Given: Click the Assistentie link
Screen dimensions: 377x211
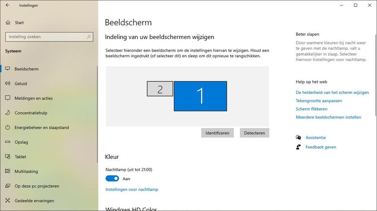Looking at the screenshot, I should coord(316,138).
